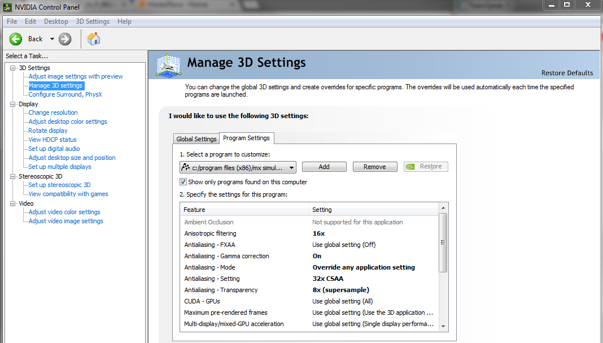Open Adjust video image settings
Image resolution: width=603 pixels, height=343 pixels.
[65, 221]
